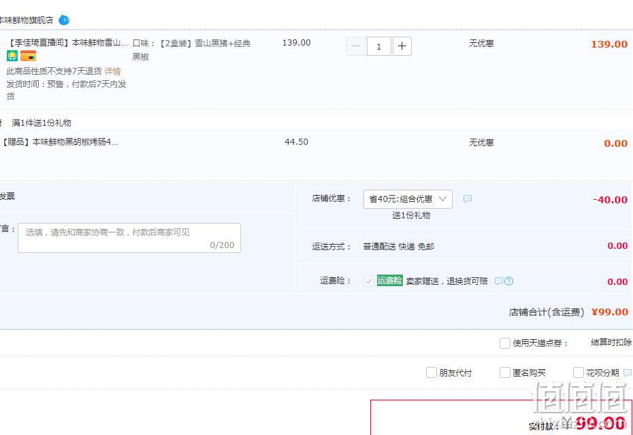Viewport: 633px width, 435px height.
Task: Click the 普通配送 快递 免邮 shipping method text
Action: coord(398,246)
